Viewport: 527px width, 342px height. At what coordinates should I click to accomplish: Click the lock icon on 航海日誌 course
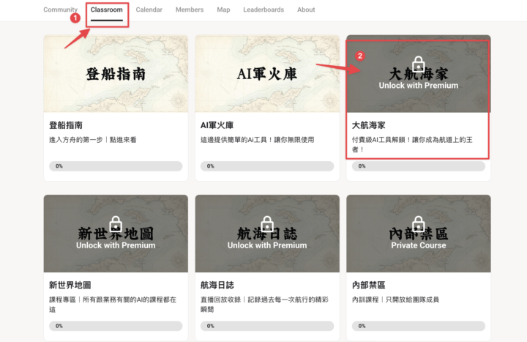[x=267, y=223]
